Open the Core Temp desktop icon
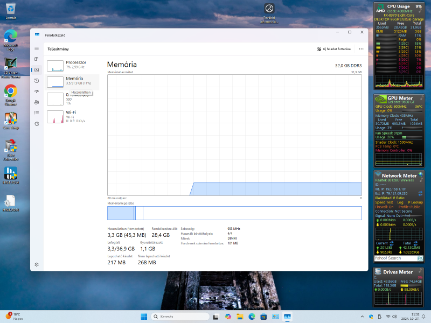 11,121
